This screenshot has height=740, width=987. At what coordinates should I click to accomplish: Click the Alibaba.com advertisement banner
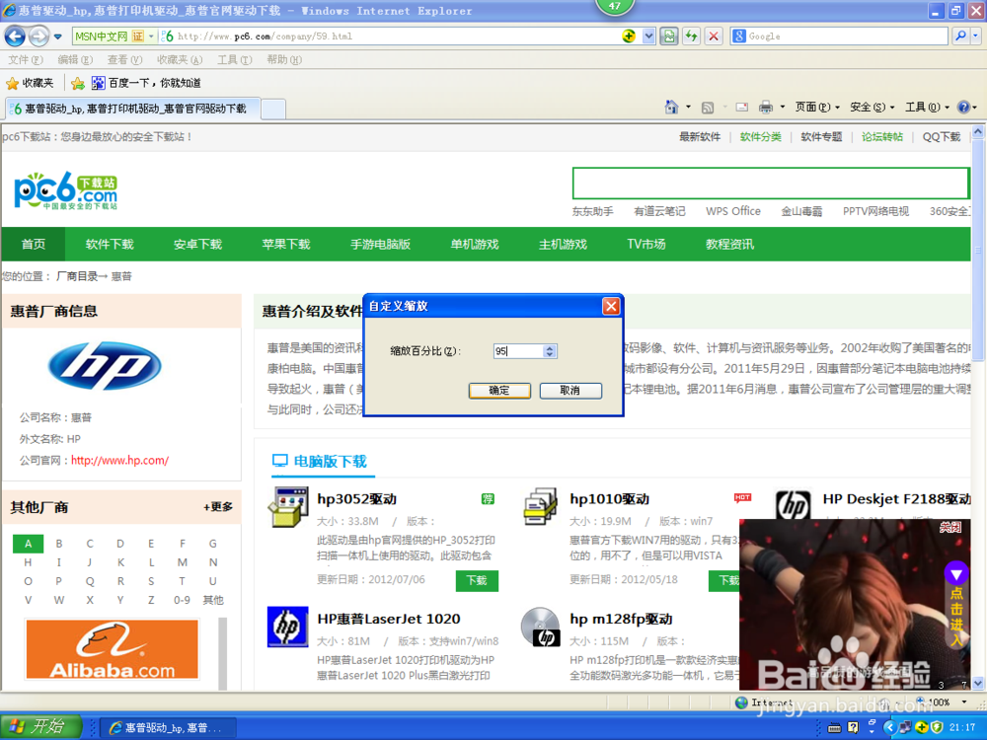[113, 649]
